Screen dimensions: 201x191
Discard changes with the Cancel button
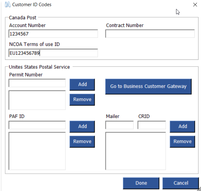tap(181, 183)
